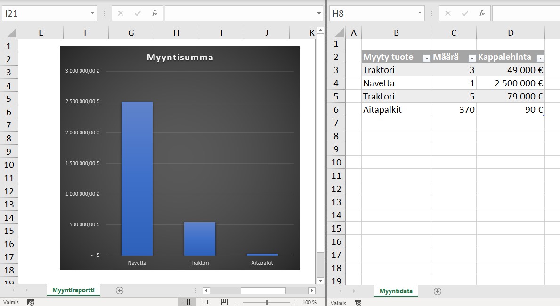
Task: Switch to Page Layout view
Action: pos(206,302)
